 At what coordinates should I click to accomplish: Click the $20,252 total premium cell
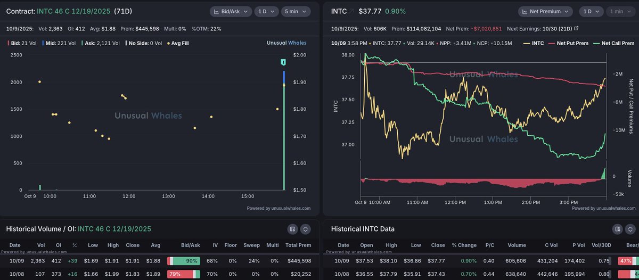pos(300,274)
